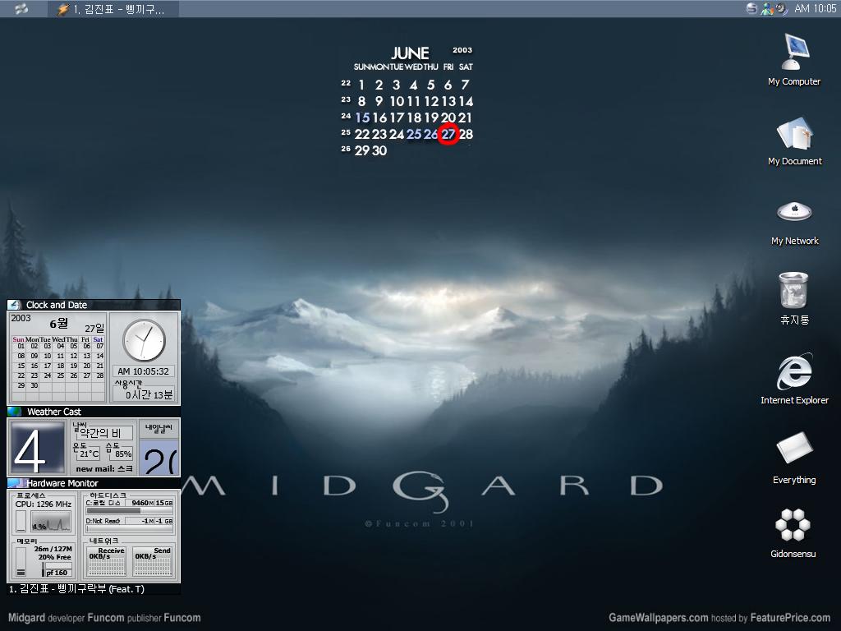Screen dimensions: 841x631
Task: Open the 휴지통 recycle bin icon
Action: point(794,291)
